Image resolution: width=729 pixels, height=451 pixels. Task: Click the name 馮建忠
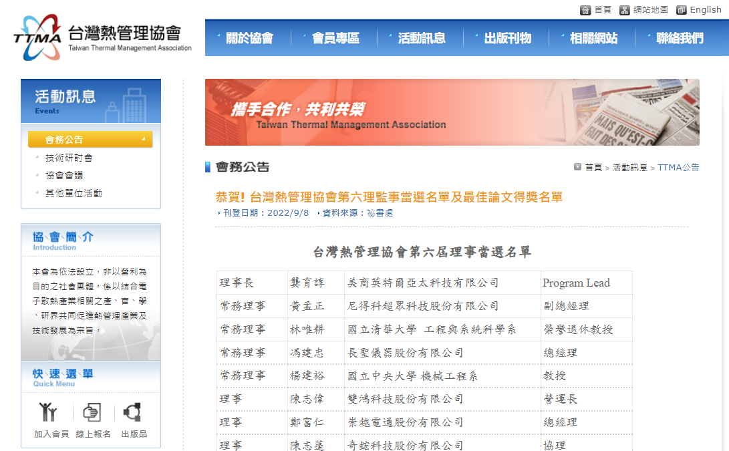[307, 353]
